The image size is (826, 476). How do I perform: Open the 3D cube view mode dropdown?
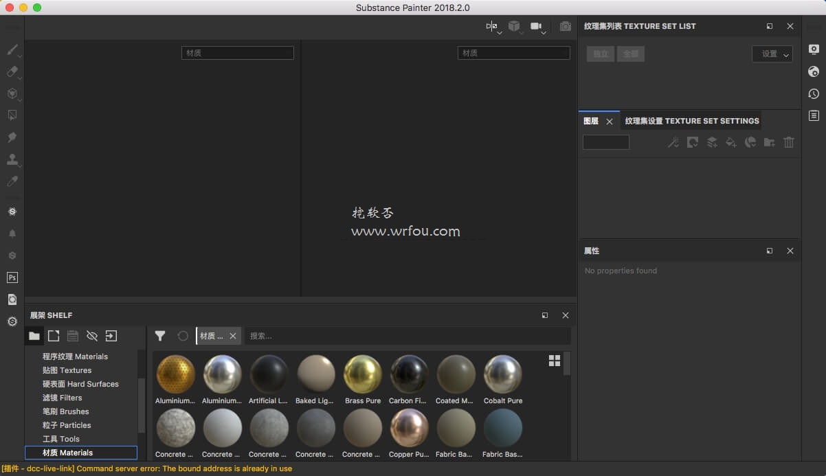click(515, 26)
